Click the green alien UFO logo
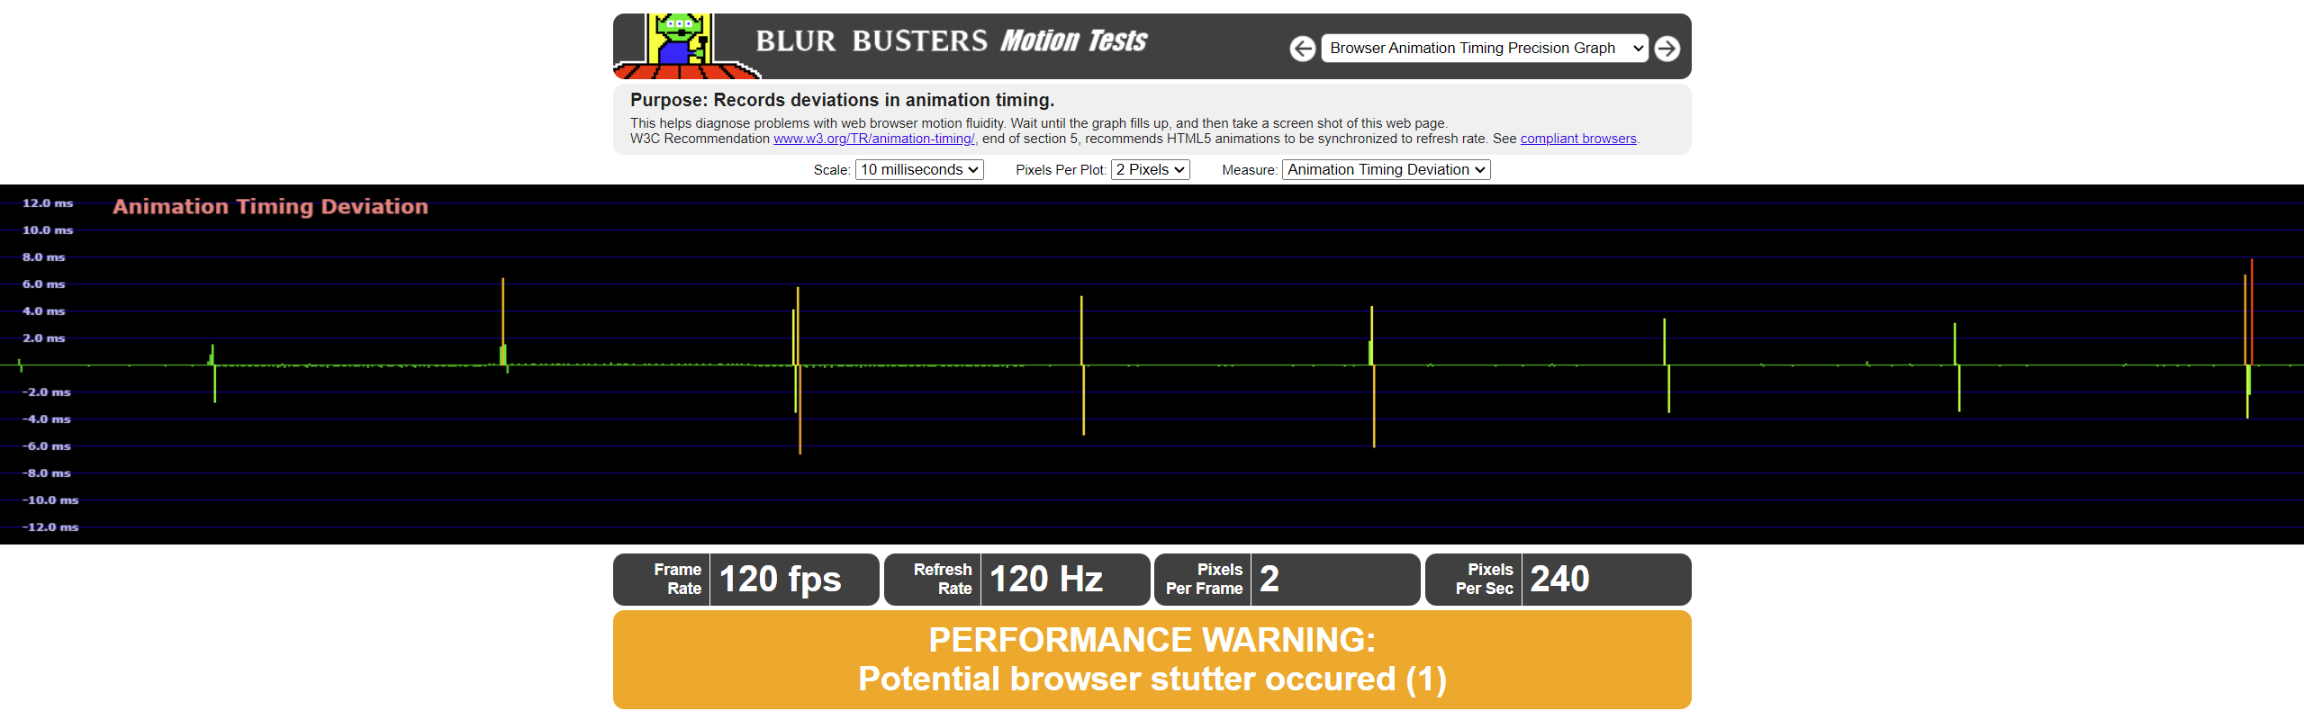This screenshot has width=2304, height=711. tap(682, 46)
